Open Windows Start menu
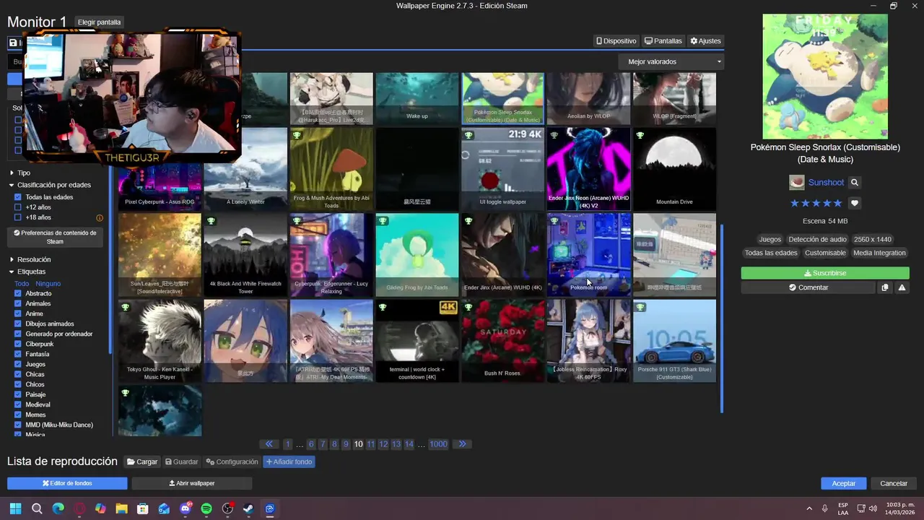 pos(15,508)
